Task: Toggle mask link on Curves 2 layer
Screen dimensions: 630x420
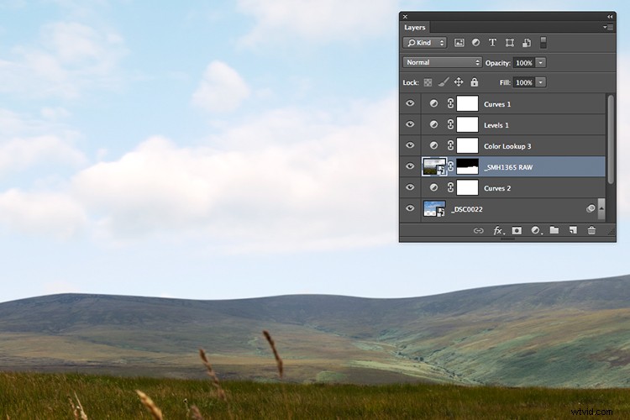Action: point(450,187)
